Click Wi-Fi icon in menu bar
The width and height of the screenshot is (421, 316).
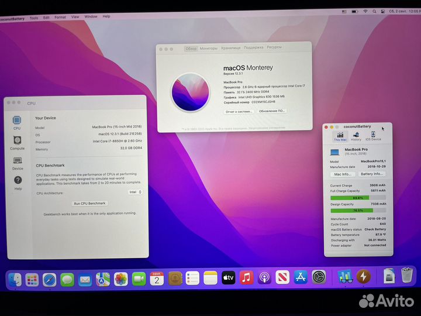tap(365, 12)
